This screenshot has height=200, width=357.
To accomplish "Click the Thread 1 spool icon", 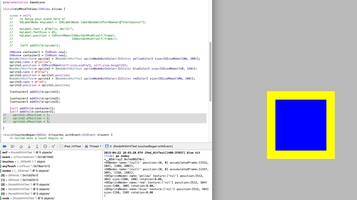I will [x=86, y=146].
